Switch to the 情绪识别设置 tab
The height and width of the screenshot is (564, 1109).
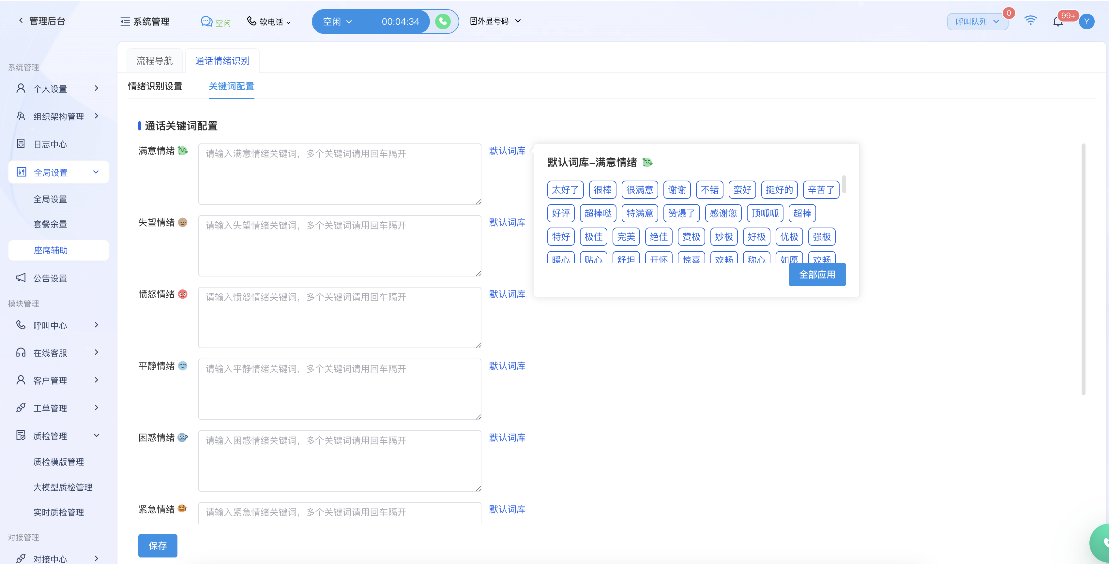[x=155, y=86]
